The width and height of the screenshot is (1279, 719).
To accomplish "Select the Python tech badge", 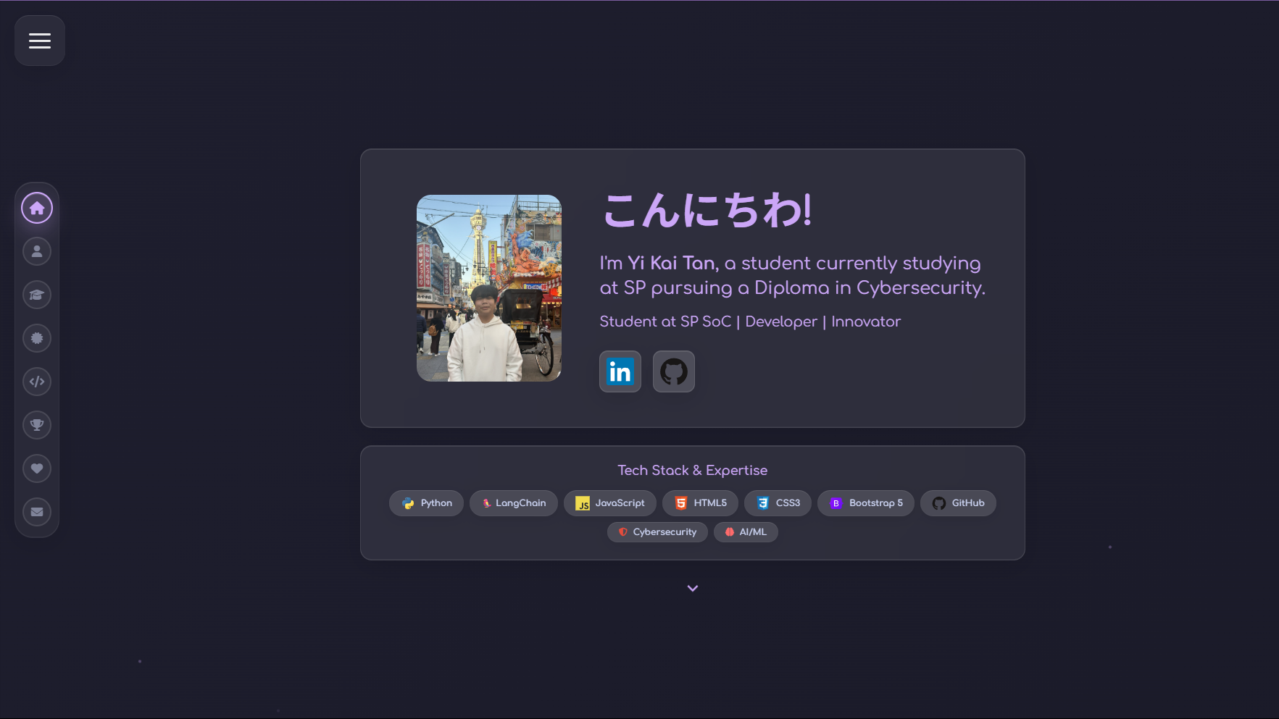I will [x=426, y=503].
